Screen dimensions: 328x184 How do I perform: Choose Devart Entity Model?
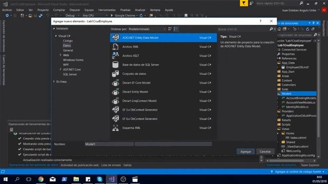click(163, 92)
